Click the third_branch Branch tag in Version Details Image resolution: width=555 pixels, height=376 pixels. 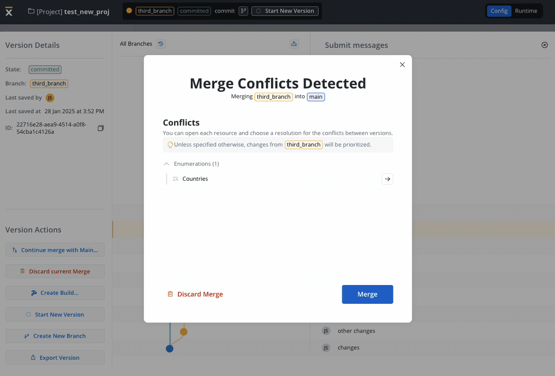pyautogui.click(x=49, y=84)
